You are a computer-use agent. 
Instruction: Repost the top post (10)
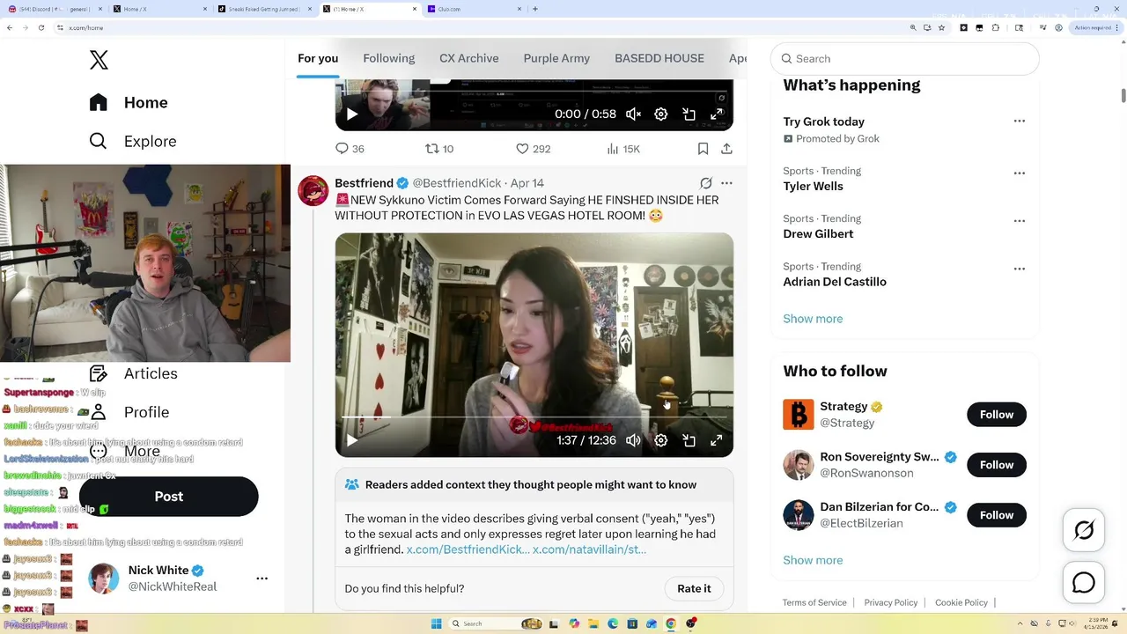[x=439, y=149]
